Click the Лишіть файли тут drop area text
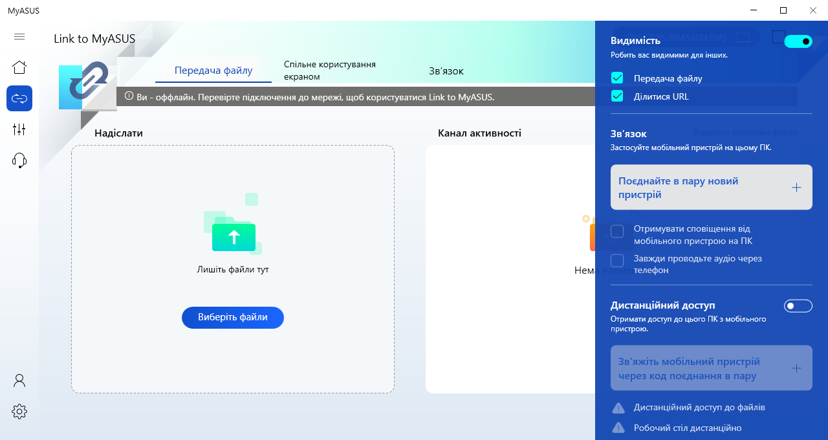Viewport: 828px width, 440px height. click(x=233, y=269)
